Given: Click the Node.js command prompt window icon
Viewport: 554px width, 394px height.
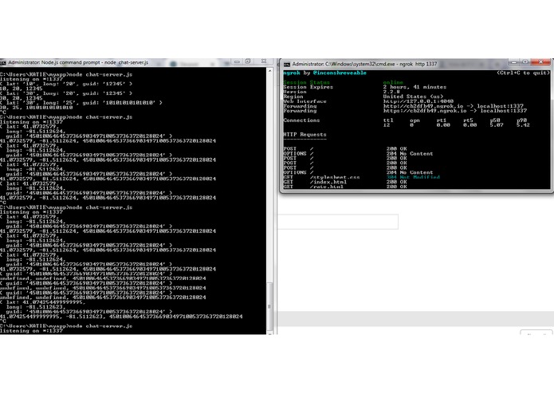Looking at the screenshot, I should click(x=3, y=62).
